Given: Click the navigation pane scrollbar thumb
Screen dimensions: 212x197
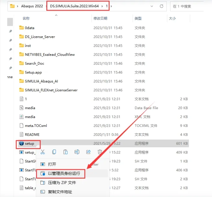Looking at the screenshot, I should point(10,22).
